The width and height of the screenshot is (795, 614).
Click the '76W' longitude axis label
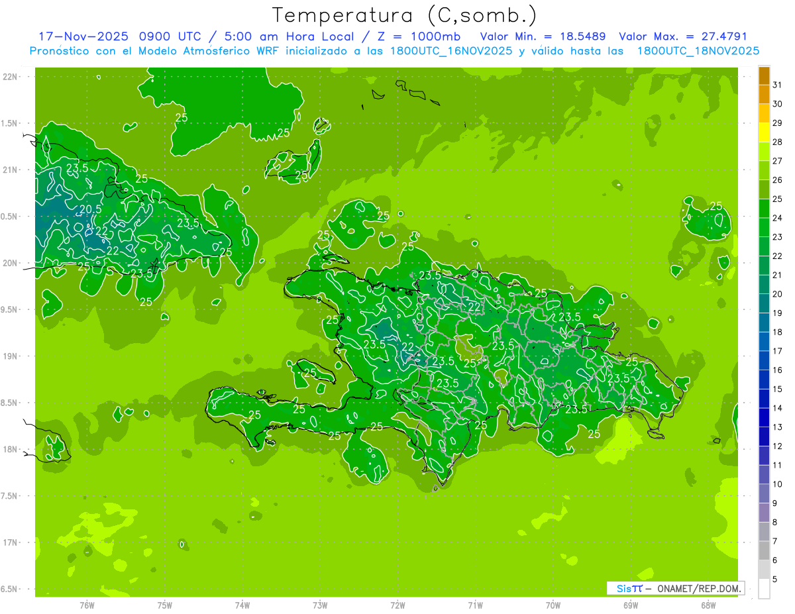coord(87,604)
